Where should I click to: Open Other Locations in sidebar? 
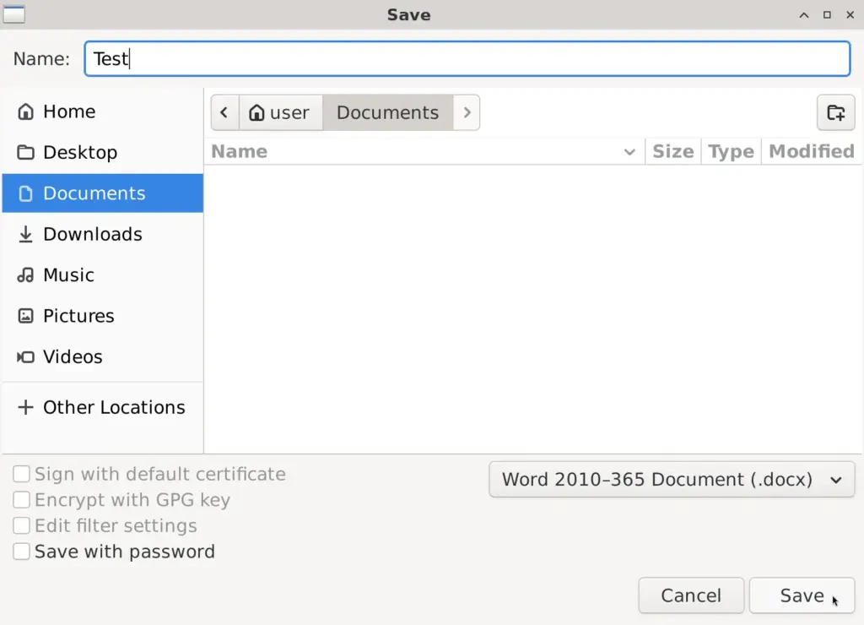coord(102,407)
